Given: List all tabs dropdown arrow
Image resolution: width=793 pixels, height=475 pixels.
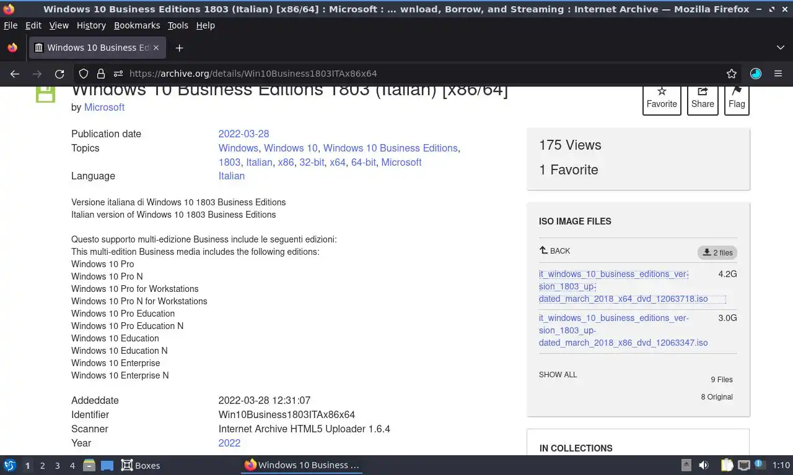Looking at the screenshot, I should 780,48.
